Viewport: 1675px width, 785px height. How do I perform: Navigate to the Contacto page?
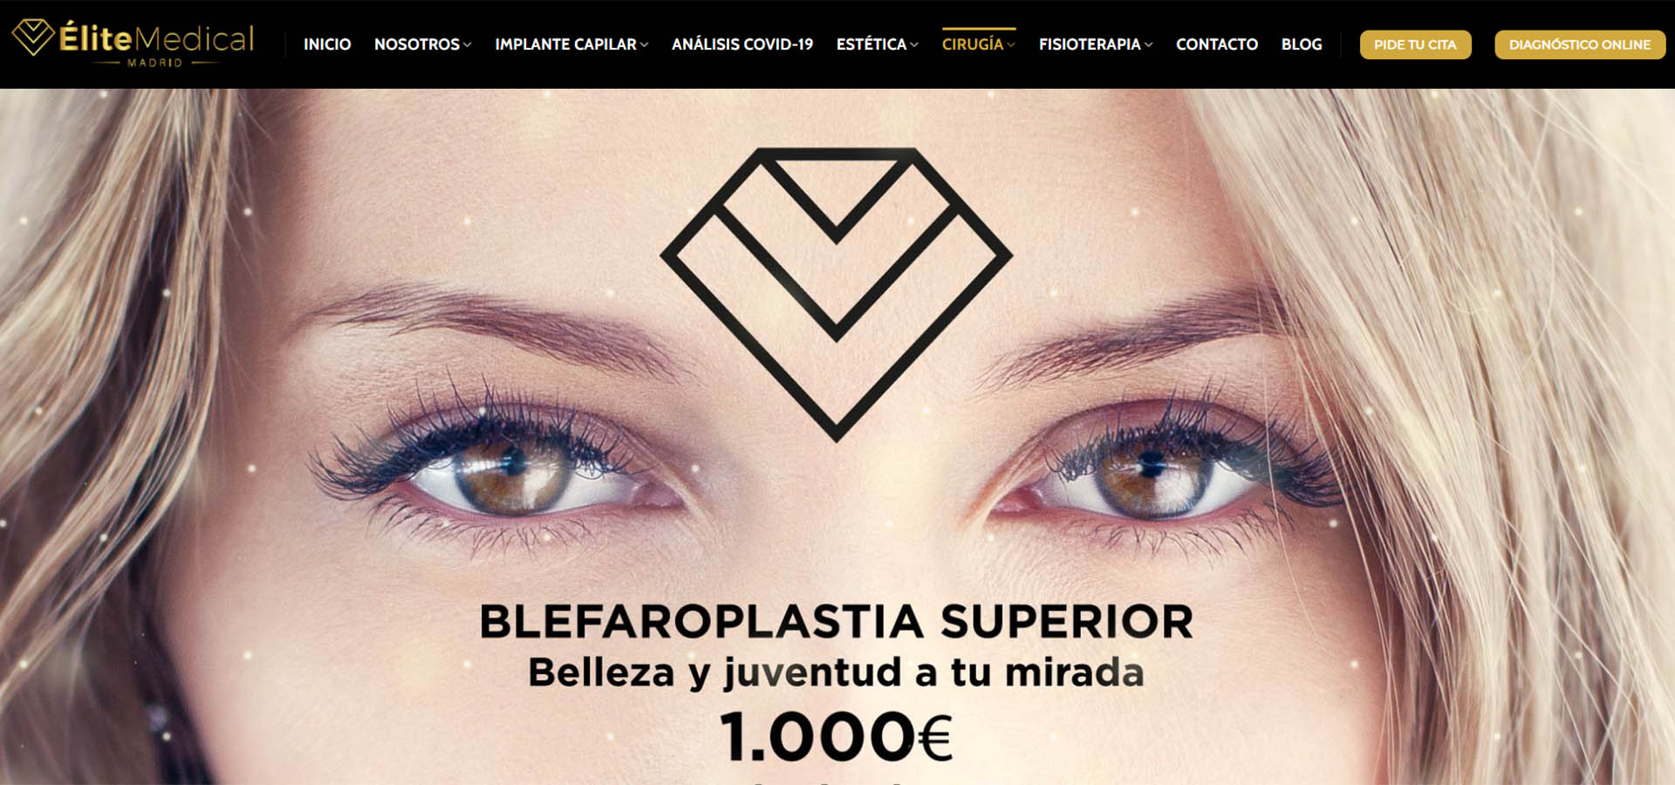coord(1217,44)
